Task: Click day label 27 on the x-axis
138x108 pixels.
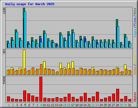Action: (113, 105)
